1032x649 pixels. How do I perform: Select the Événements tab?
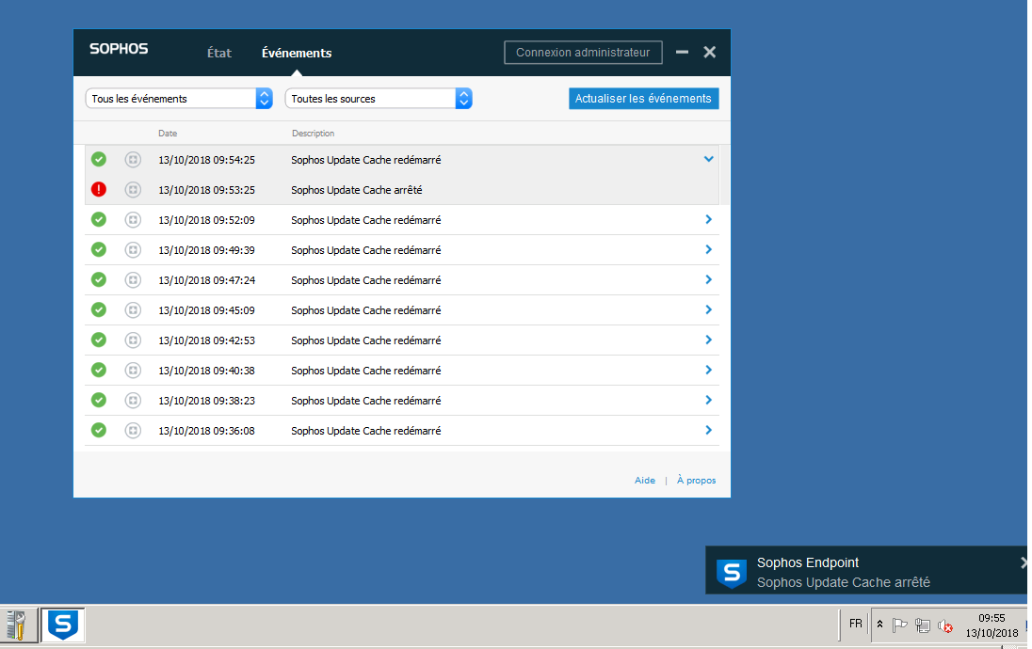(x=297, y=53)
